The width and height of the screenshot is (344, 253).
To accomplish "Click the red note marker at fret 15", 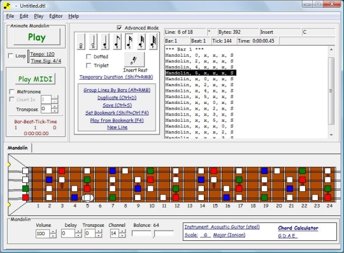I will [x=213, y=171].
